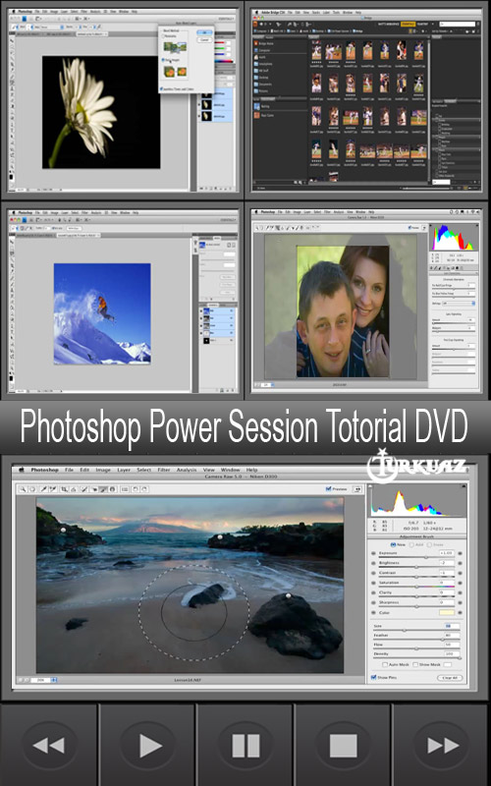This screenshot has height=786, width=491.
Task: Click the minus icon left of Brightness
Action: [373, 563]
